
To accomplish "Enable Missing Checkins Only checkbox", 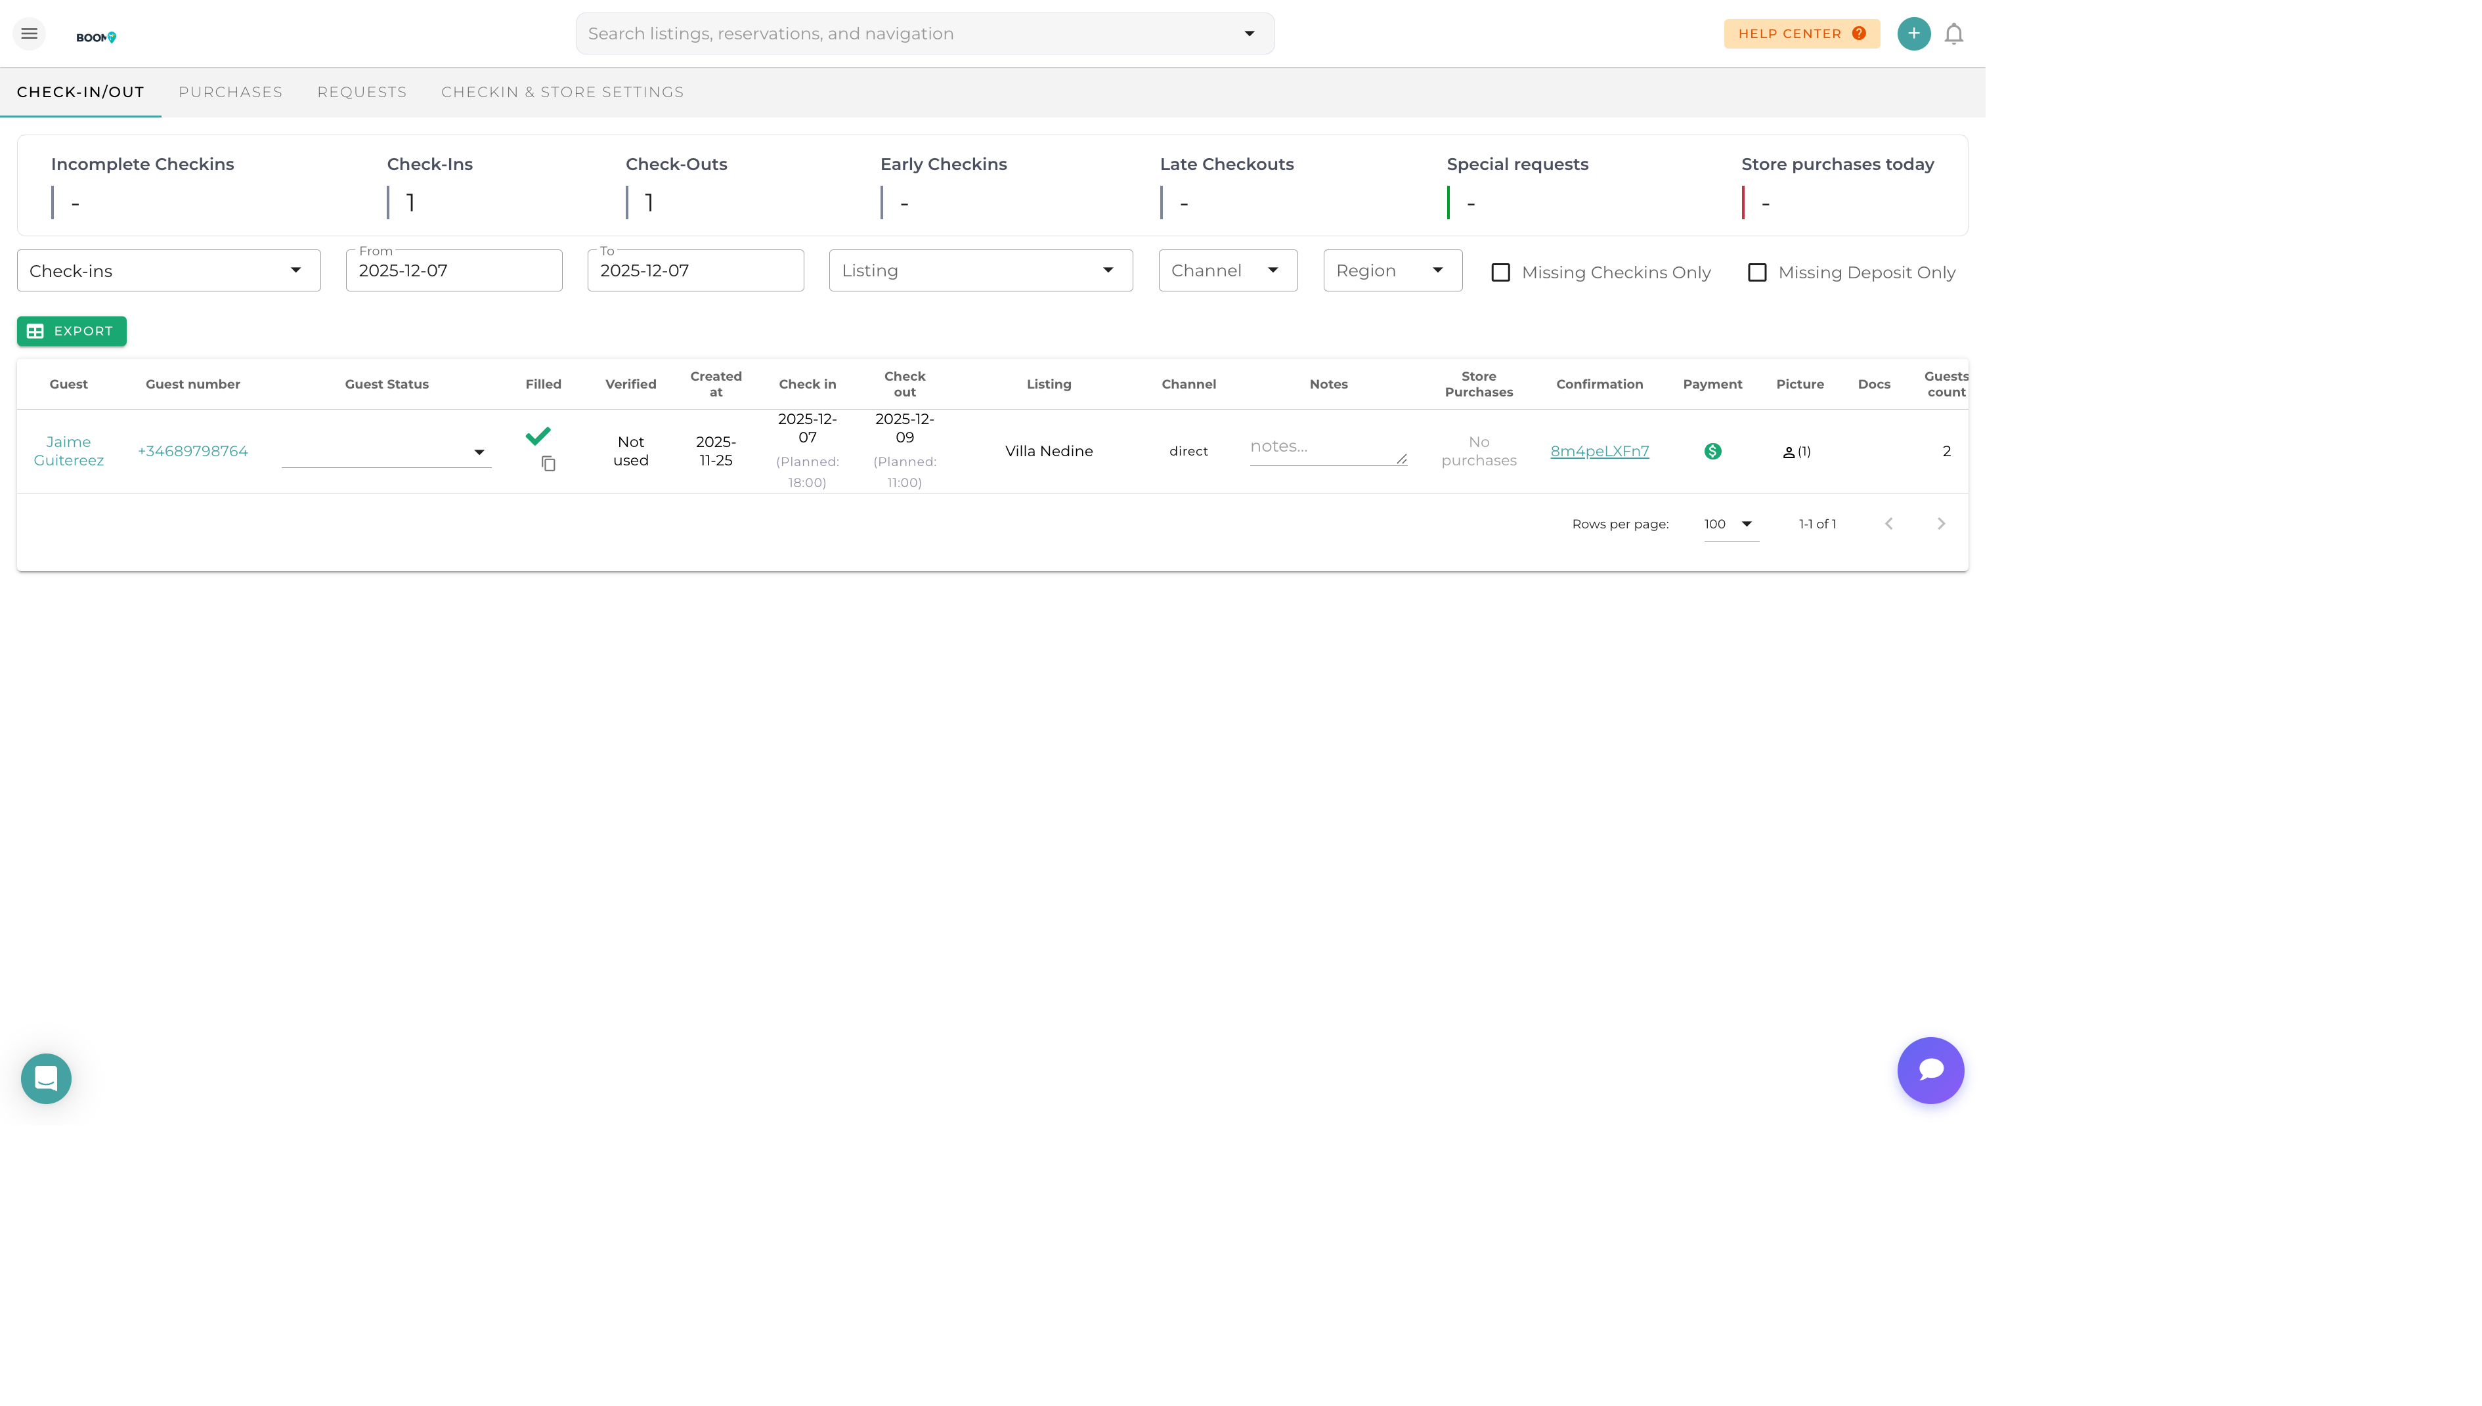I will (x=1500, y=272).
